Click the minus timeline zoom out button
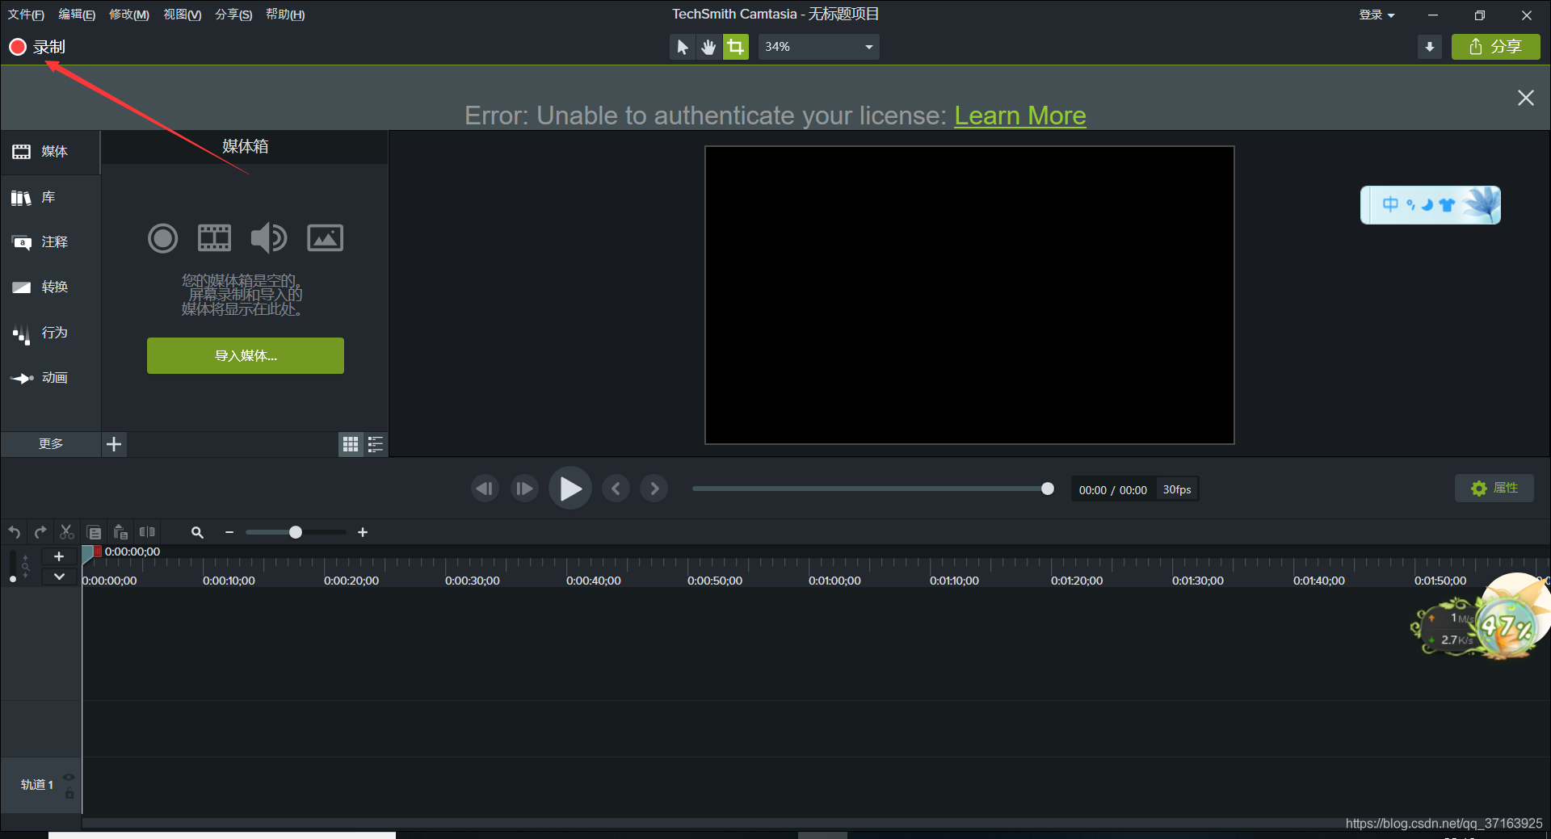1551x839 pixels. pyautogui.click(x=229, y=533)
